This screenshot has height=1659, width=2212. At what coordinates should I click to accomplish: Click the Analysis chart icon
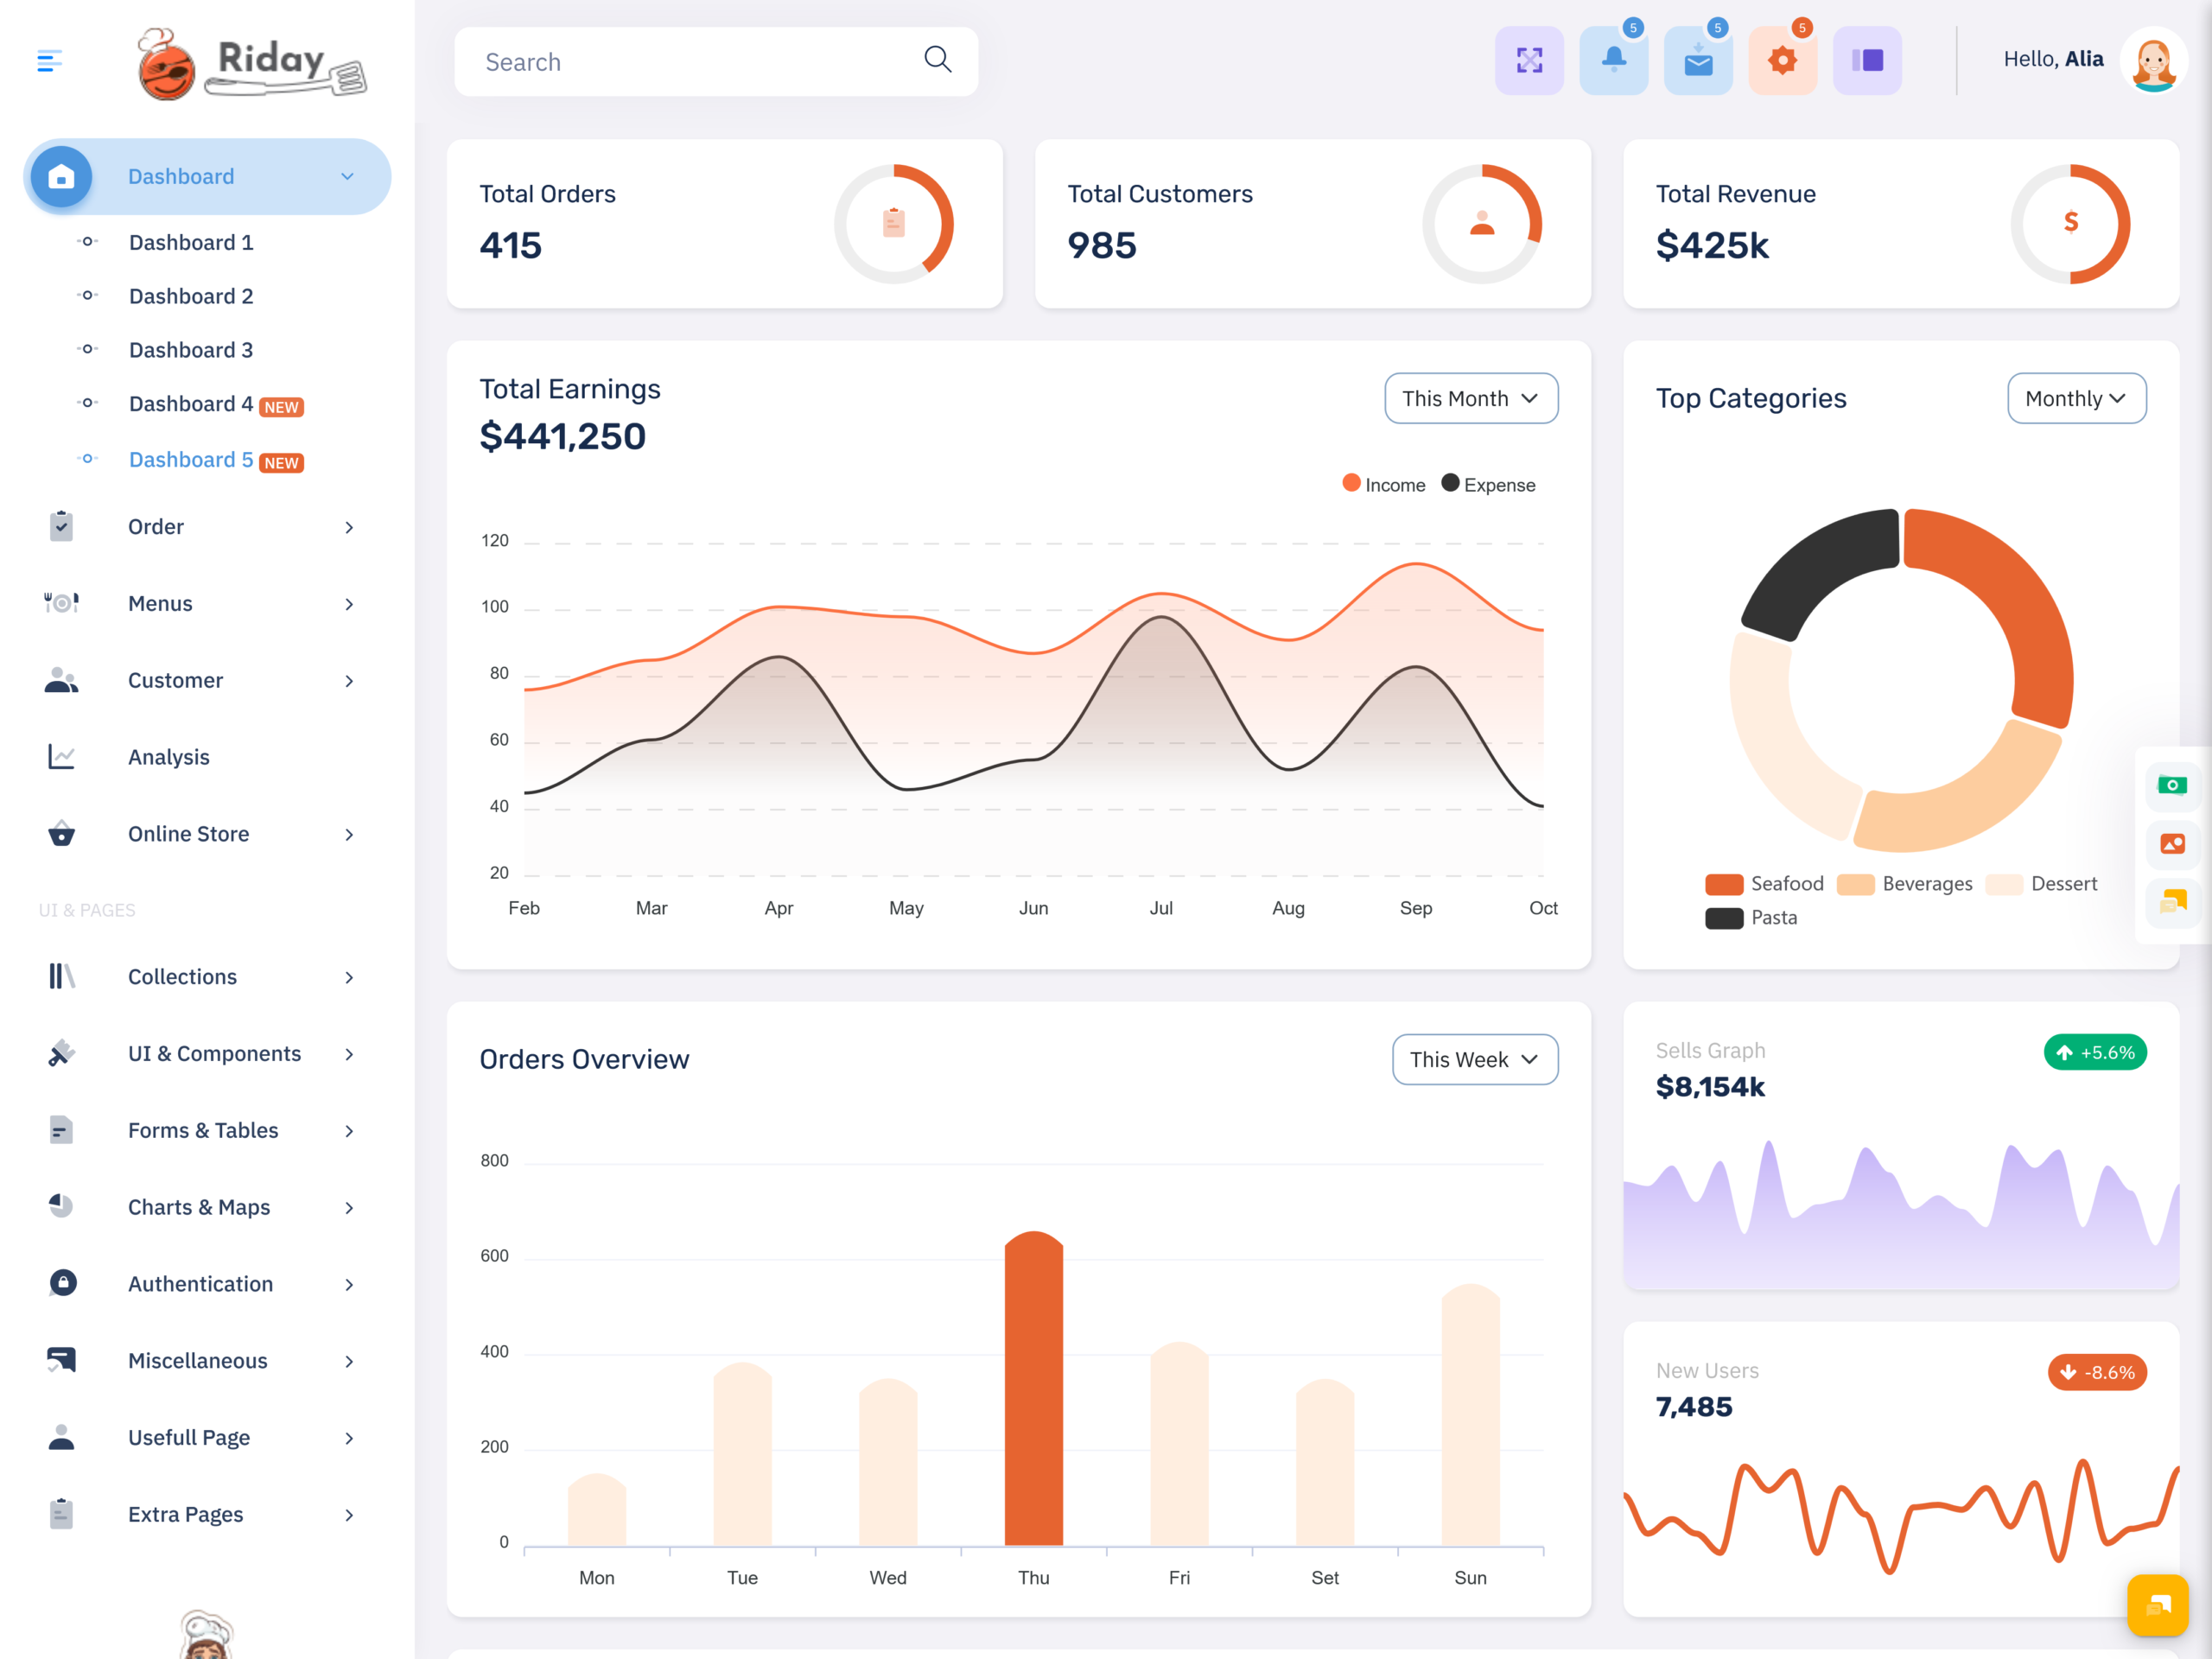pyautogui.click(x=61, y=757)
